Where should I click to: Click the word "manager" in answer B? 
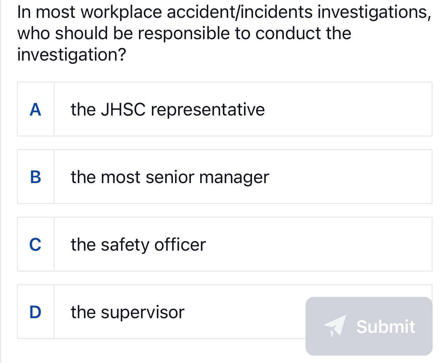click(234, 177)
